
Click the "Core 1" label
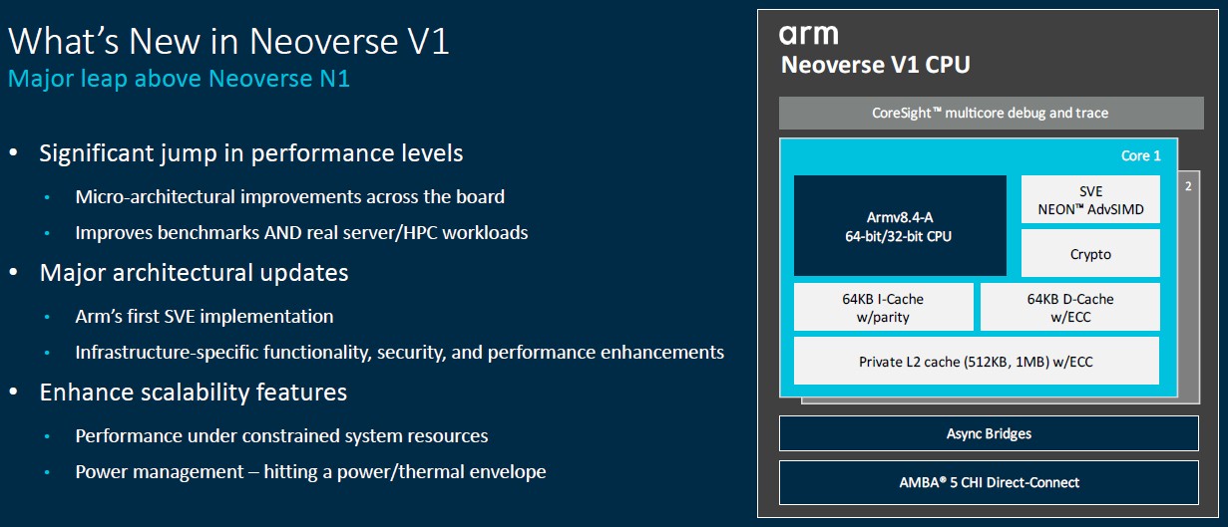[x=1141, y=155]
